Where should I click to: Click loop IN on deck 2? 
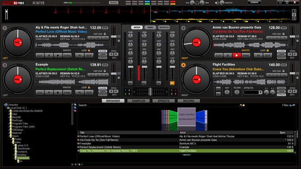pyautogui.click(x=258, y=56)
